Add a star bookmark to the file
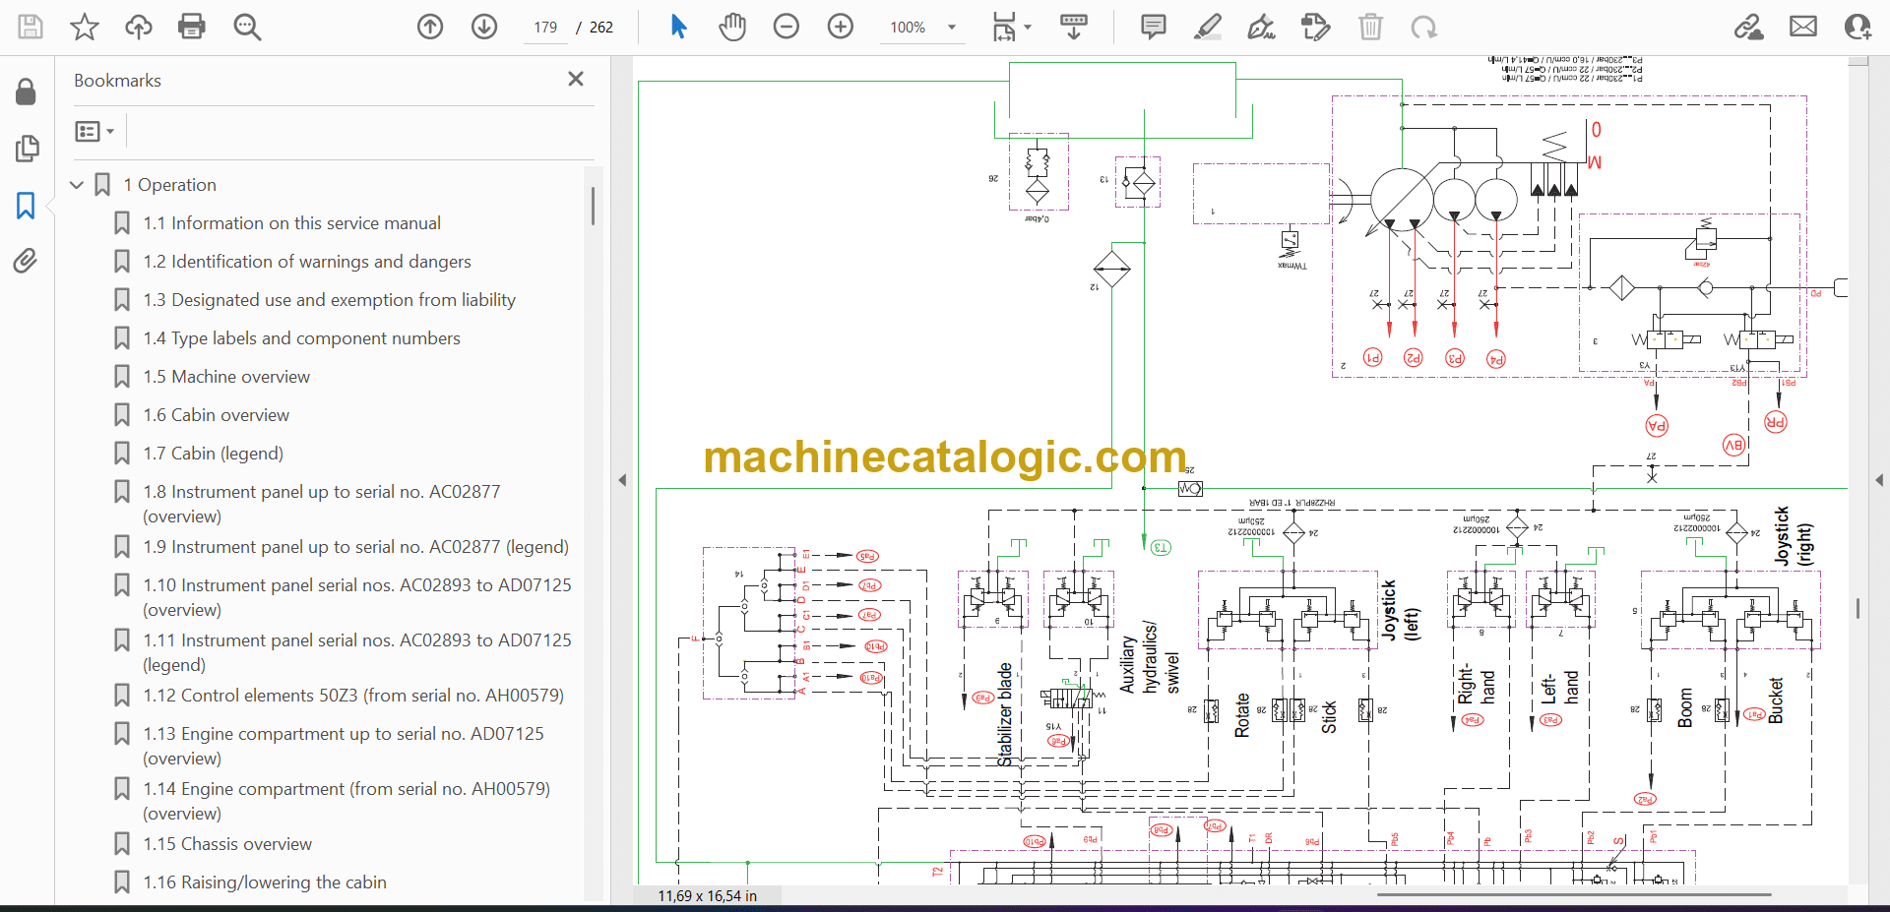 85,27
